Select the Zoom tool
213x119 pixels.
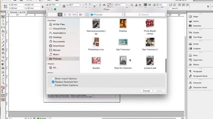point(3,83)
